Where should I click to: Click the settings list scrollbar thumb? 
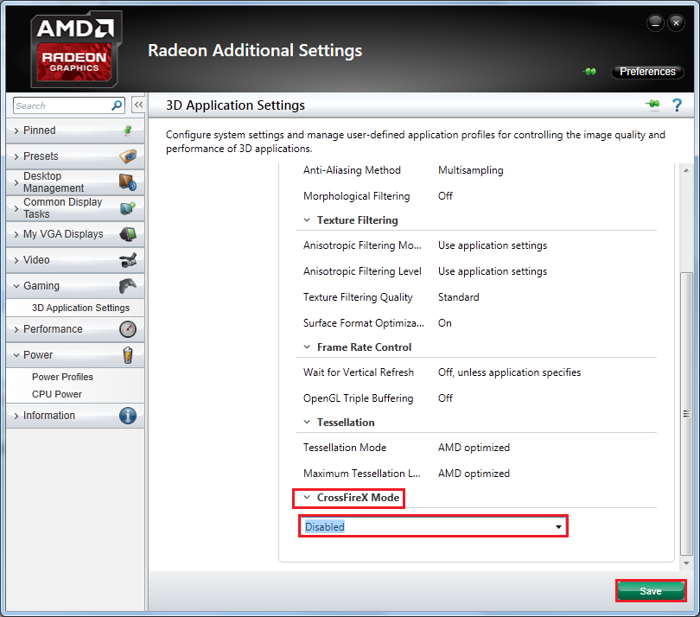pos(686,413)
